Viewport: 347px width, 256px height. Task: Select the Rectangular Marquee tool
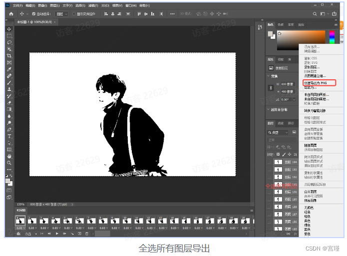click(9, 35)
